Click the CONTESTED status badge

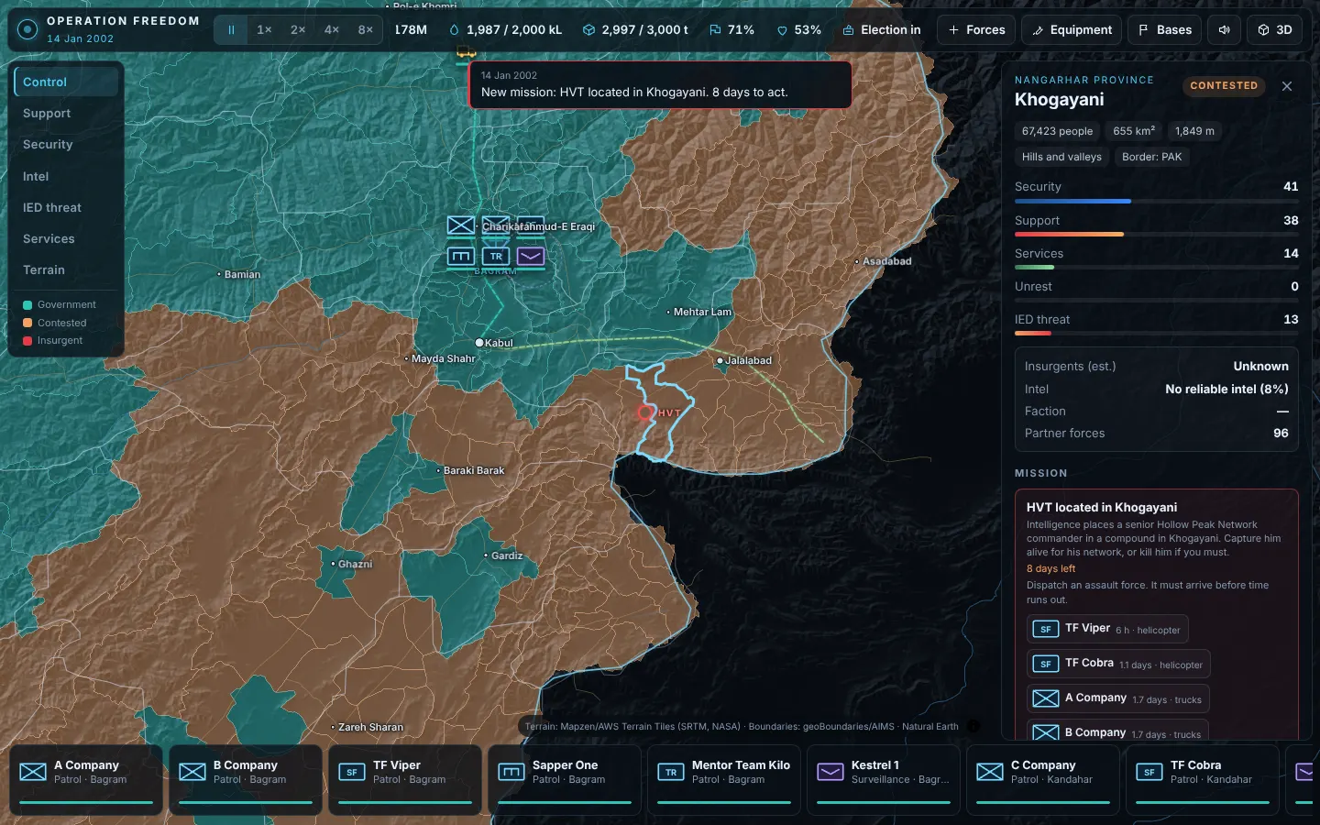(1224, 85)
